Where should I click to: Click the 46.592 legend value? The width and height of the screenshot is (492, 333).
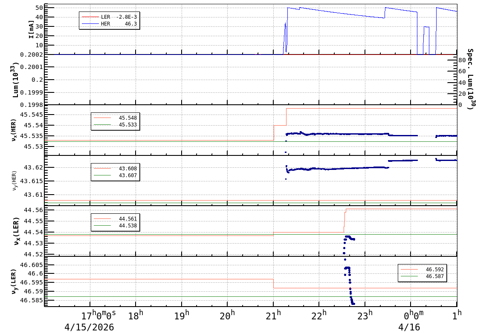tap(435, 270)
